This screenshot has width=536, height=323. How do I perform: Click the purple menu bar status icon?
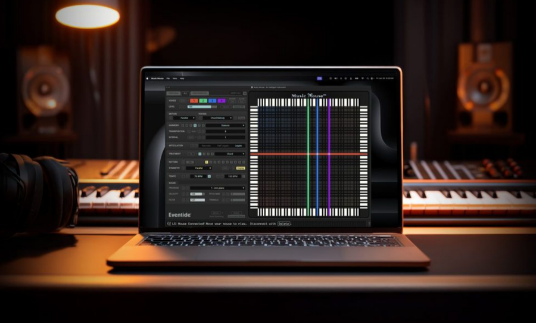point(319,78)
